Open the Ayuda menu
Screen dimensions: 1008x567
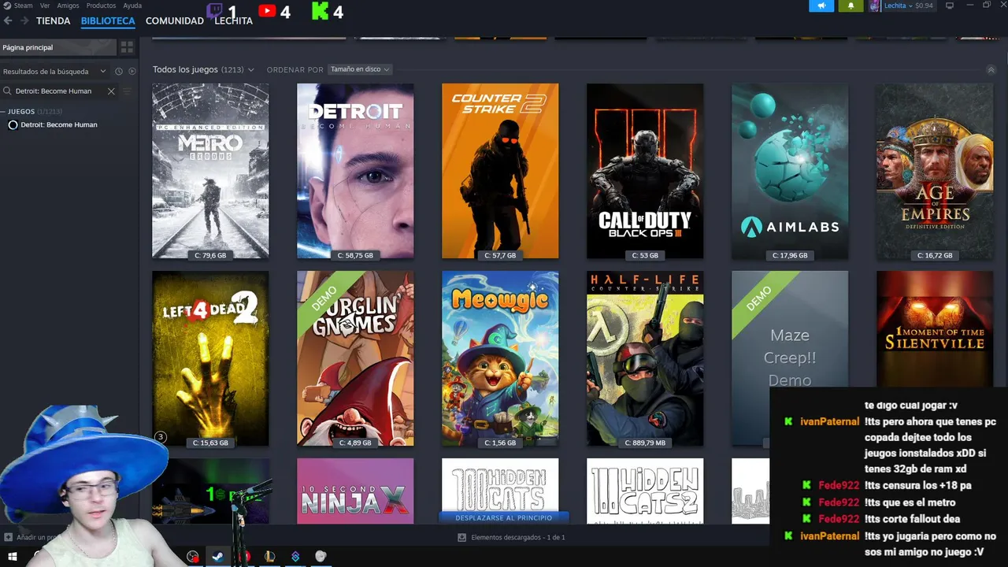point(132,6)
